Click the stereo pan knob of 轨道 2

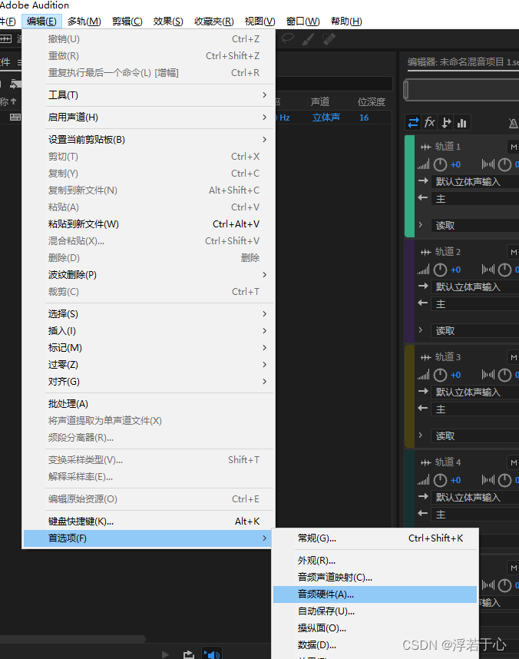(x=504, y=270)
